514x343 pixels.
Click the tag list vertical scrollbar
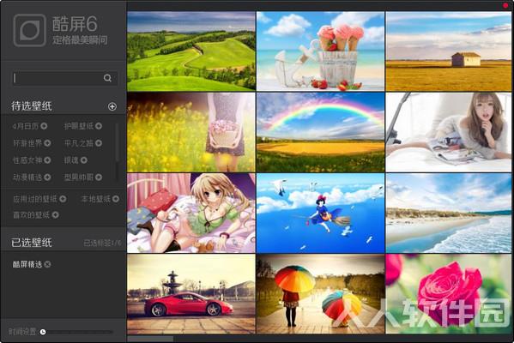point(117,142)
